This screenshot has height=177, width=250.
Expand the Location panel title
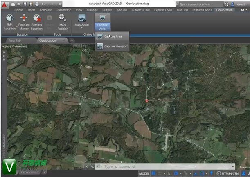point(23,34)
